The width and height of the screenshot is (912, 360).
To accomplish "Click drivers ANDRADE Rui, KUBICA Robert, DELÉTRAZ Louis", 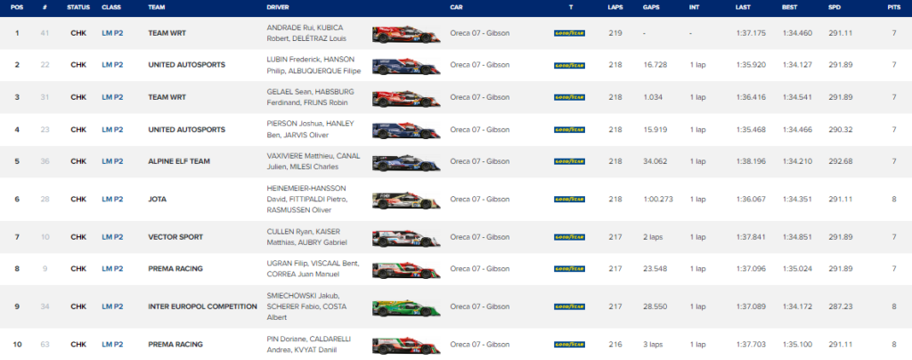I will point(306,33).
